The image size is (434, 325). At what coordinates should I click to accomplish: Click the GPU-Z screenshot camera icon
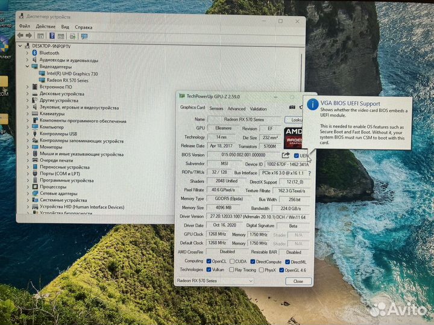(292, 108)
